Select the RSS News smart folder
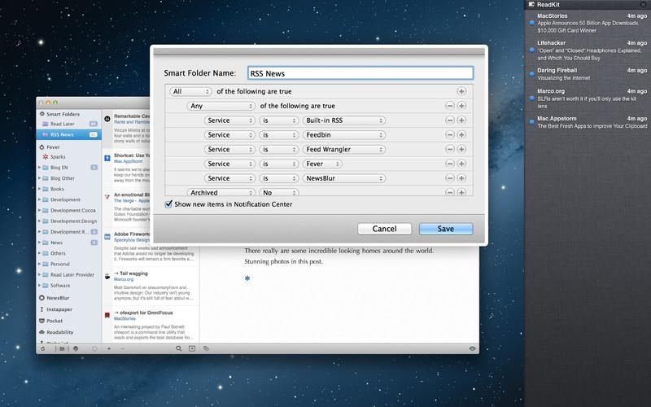The height and width of the screenshot is (407, 651). (69, 134)
